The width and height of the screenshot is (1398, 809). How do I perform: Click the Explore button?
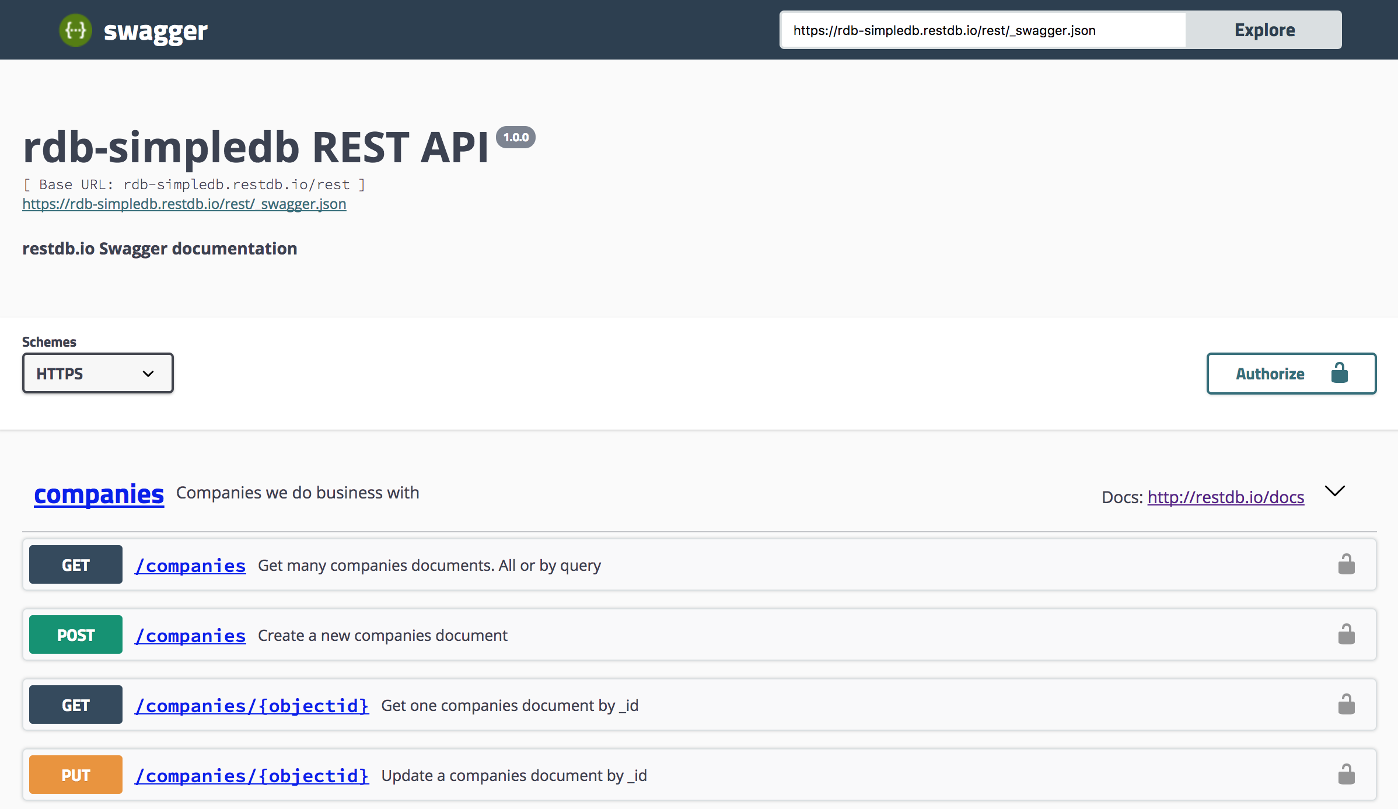point(1263,30)
